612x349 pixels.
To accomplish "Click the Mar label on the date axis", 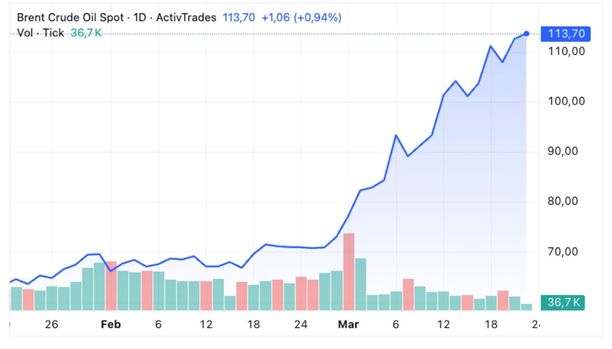I will tap(348, 325).
